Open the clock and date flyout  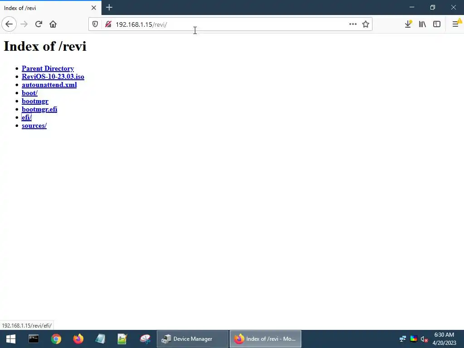tap(444, 339)
